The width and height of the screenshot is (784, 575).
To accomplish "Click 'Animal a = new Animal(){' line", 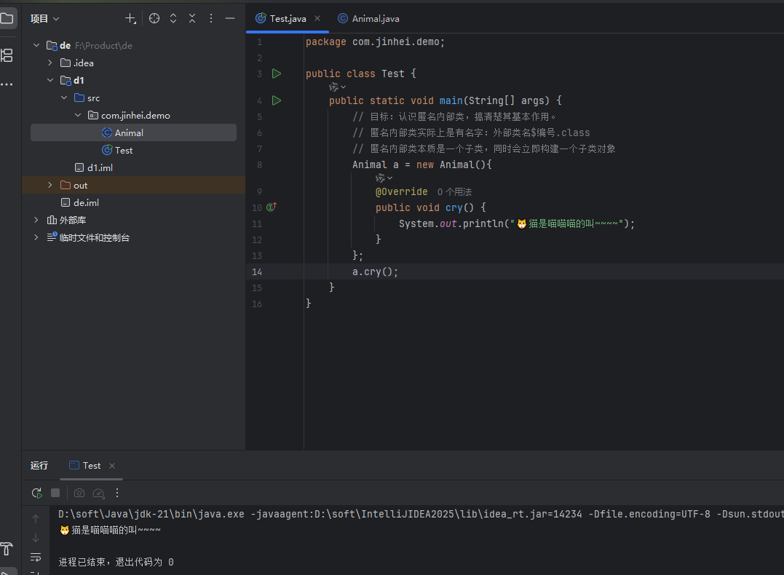I will click(422, 165).
